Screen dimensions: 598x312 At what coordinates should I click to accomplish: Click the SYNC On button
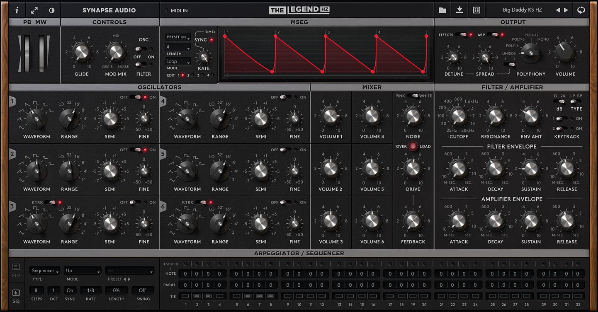70,290
